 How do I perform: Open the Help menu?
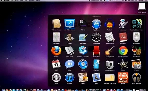(x=38, y=1)
